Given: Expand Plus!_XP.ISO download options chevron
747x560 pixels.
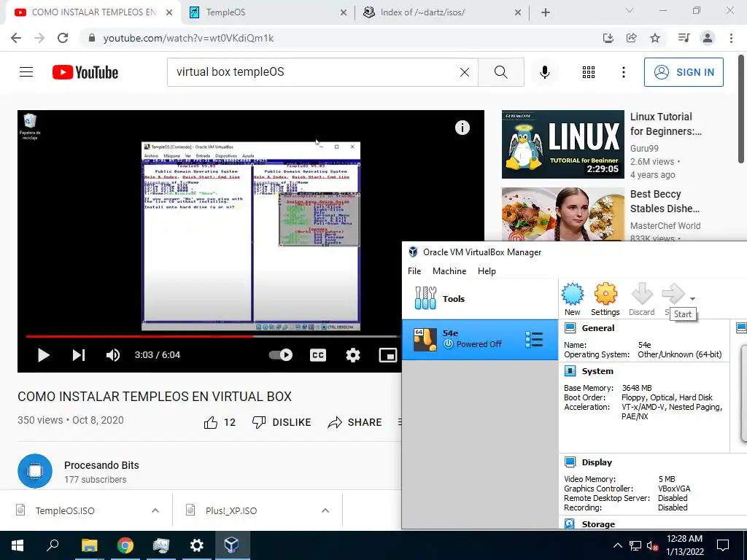Looking at the screenshot, I should click(x=325, y=510).
